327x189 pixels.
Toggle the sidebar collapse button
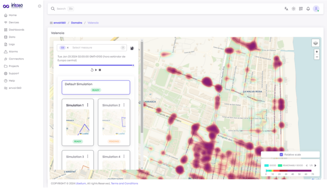(40, 6)
